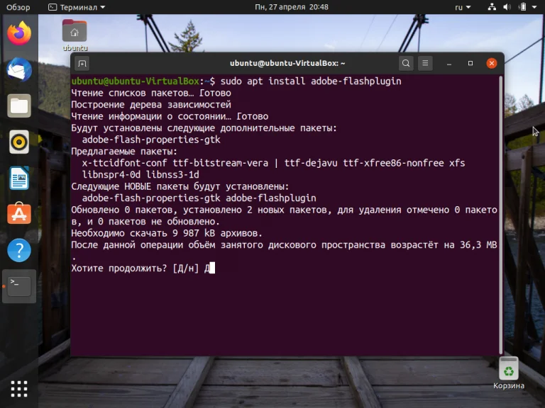Image resolution: width=545 pixels, height=408 pixels.
Task: Add a new terminal tab
Action: click(x=82, y=64)
